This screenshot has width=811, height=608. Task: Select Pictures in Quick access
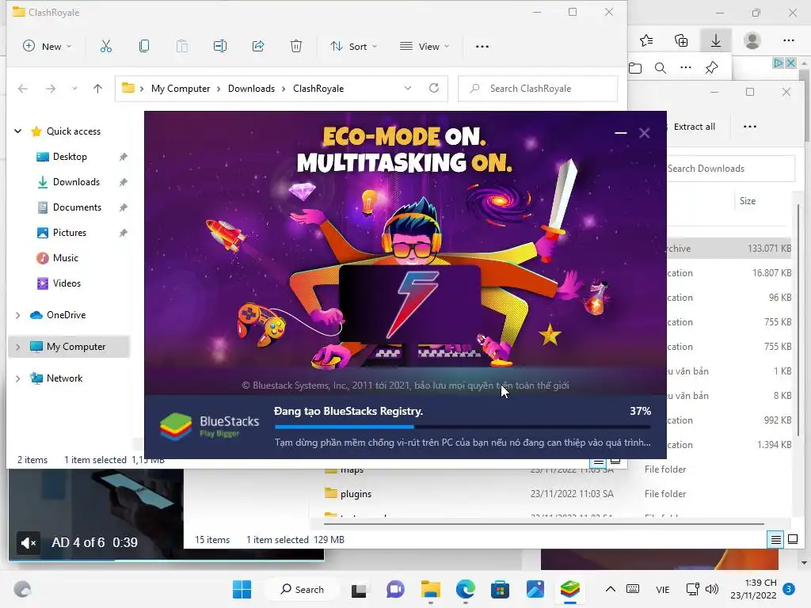(x=70, y=233)
